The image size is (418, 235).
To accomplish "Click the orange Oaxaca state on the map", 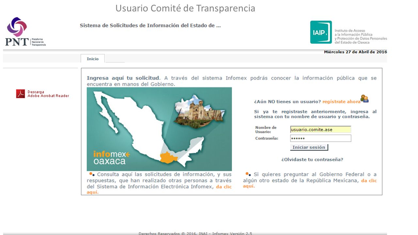I will (169, 157).
